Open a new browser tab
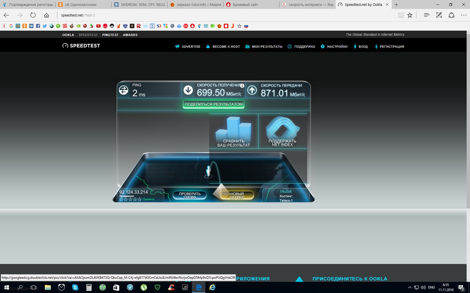Screen dimensions: 470x293 point(396,5)
